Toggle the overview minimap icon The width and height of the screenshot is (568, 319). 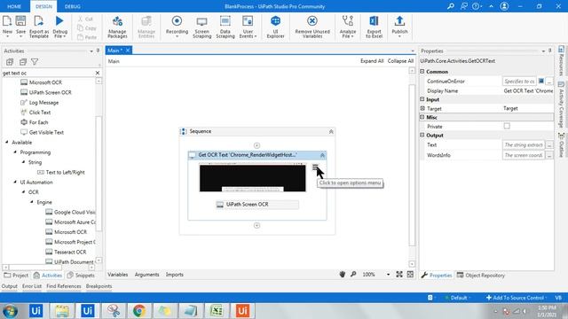(410, 275)
